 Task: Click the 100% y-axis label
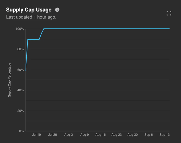click(x=20, y=29)
